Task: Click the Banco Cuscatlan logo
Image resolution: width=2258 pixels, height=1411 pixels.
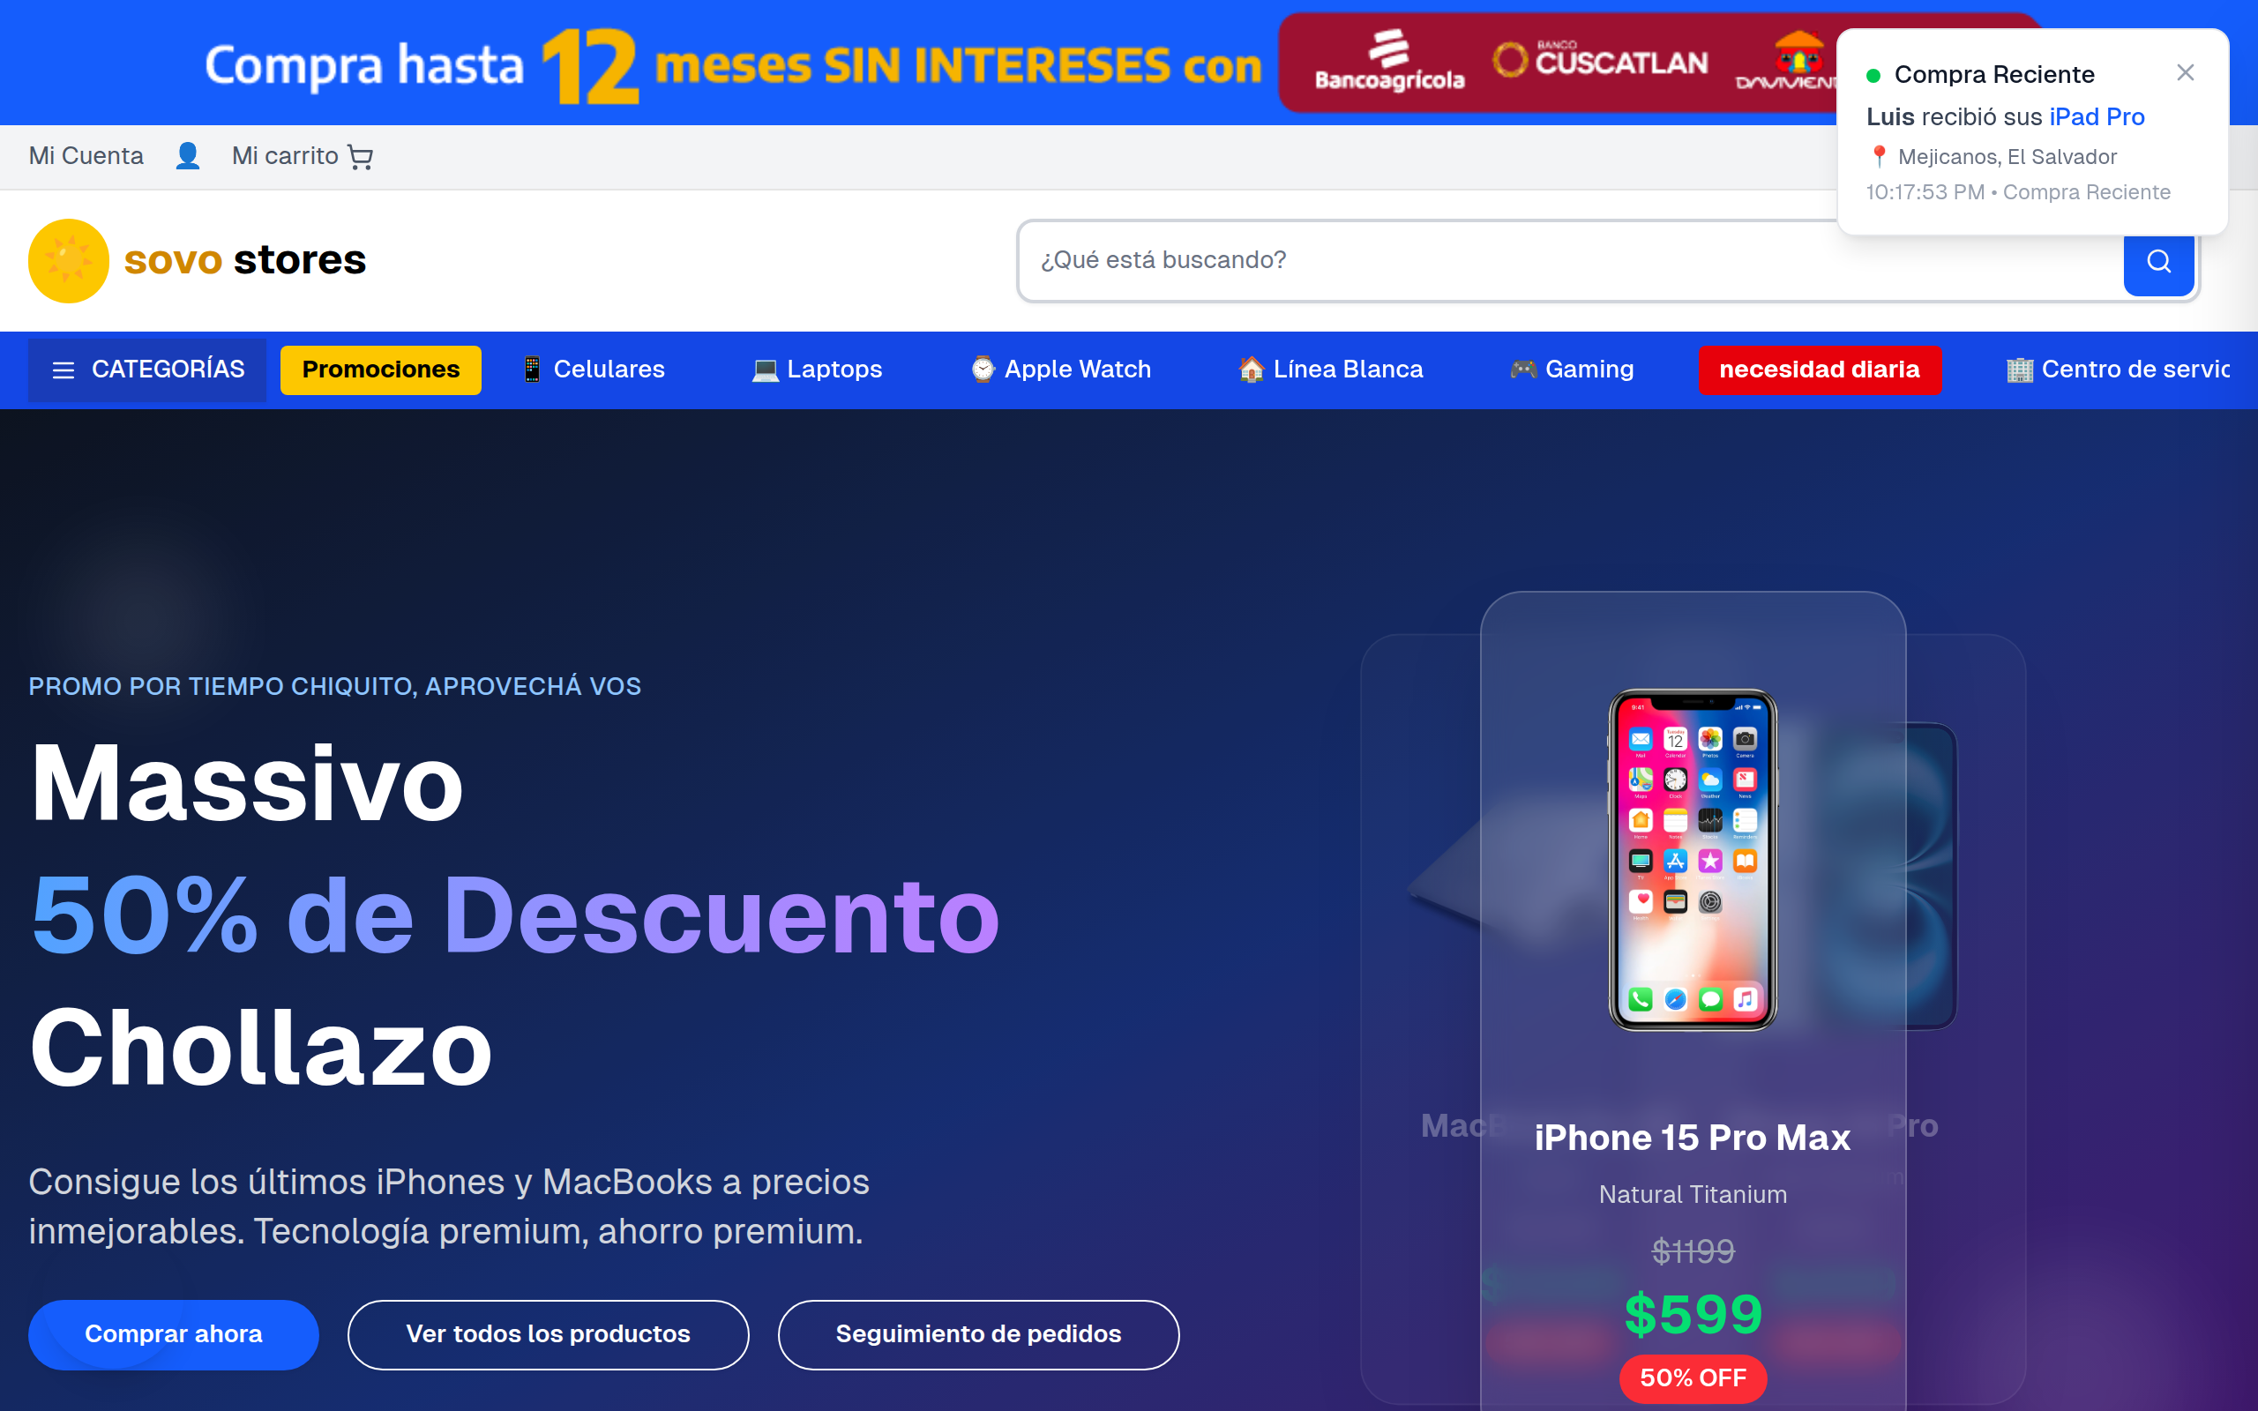Action: click(x=1600, y=61)
